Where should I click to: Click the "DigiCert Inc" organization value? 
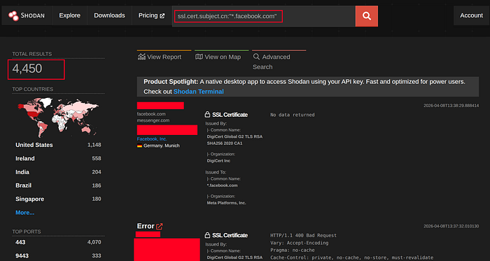pyautogui.click(x=218, y=161)
